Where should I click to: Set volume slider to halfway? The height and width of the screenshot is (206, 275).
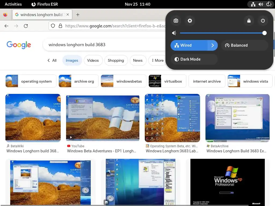[x=222, y=33]
